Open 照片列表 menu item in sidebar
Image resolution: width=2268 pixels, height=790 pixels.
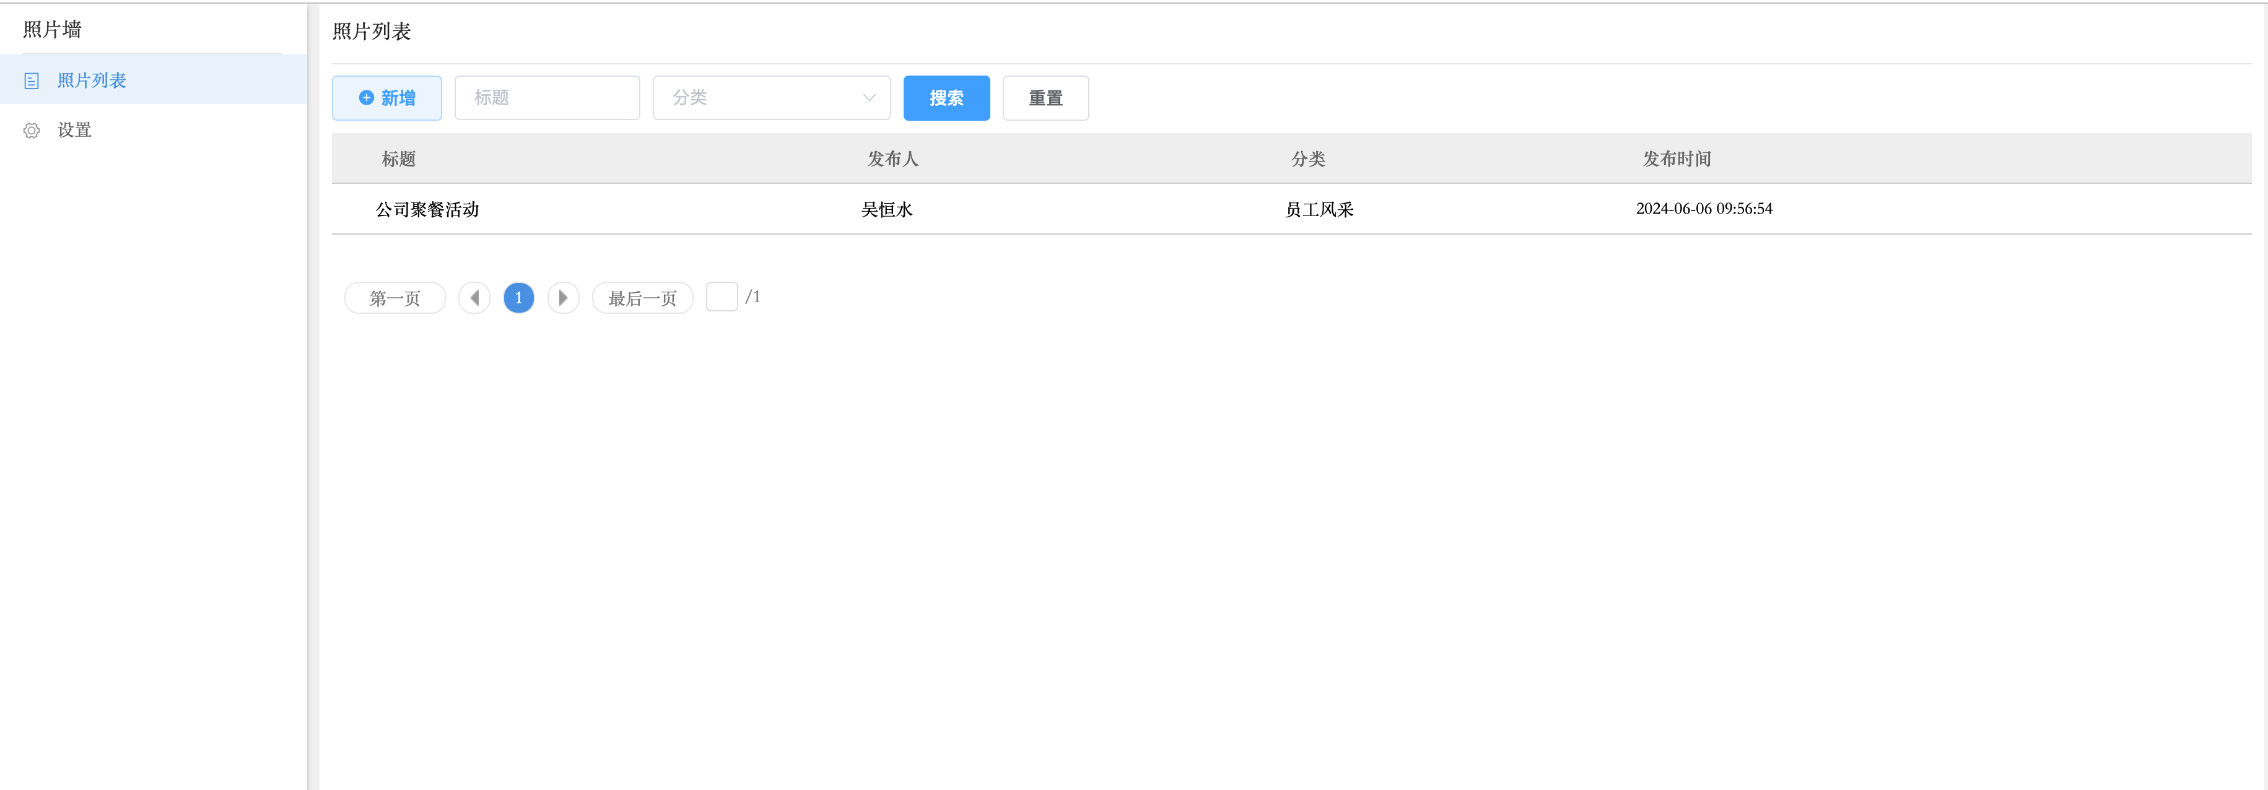pyautogui.click(x=92, y=80)
